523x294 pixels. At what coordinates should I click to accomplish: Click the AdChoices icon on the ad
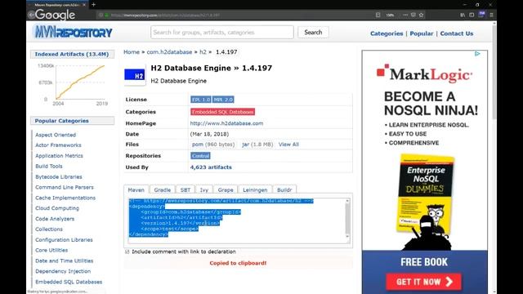pyautogui.click(x=477, y=54)
